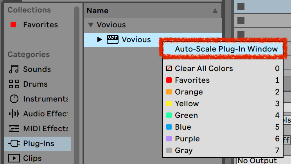
Task: Assign the Favorites red color tag
Action: point(192,80)
